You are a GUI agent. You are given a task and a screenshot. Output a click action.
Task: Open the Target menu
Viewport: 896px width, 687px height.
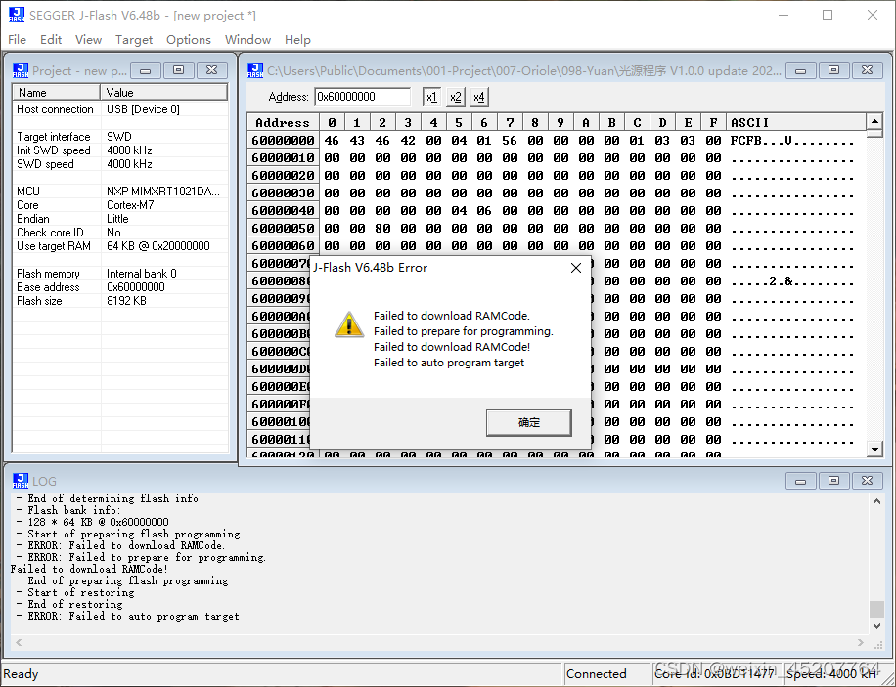134,39
